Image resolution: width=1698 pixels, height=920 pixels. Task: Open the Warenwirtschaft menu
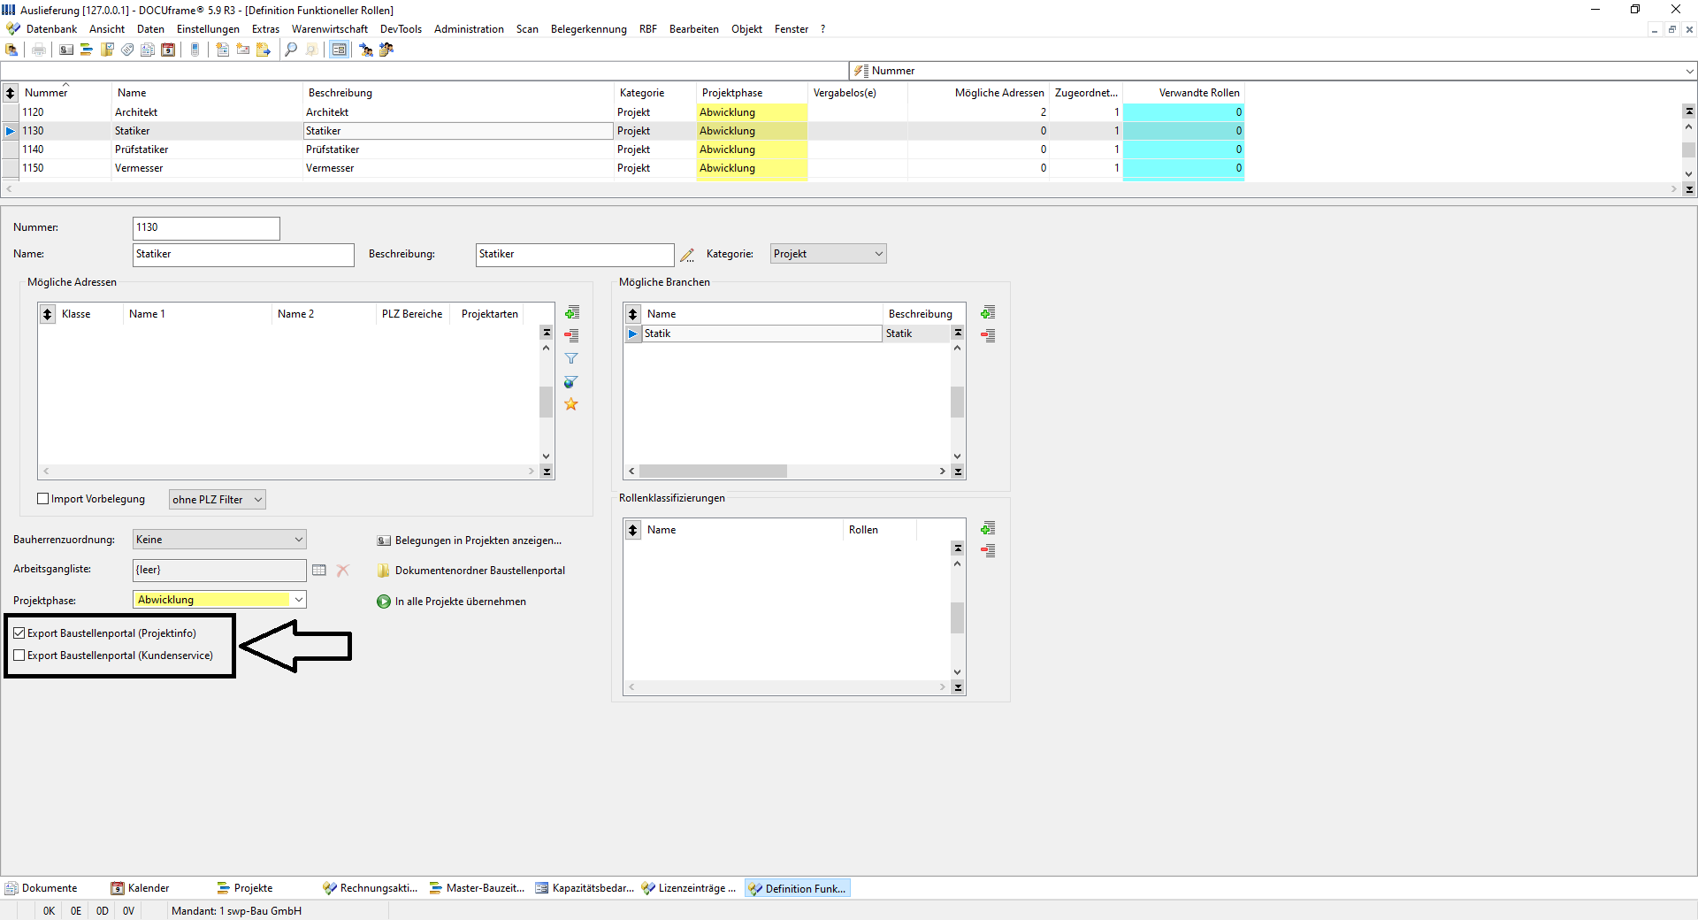(330, 29)
